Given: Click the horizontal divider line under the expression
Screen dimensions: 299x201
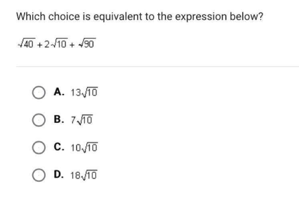Looking at the screenshot, I should pyautogui.click(x=157, y=66).
